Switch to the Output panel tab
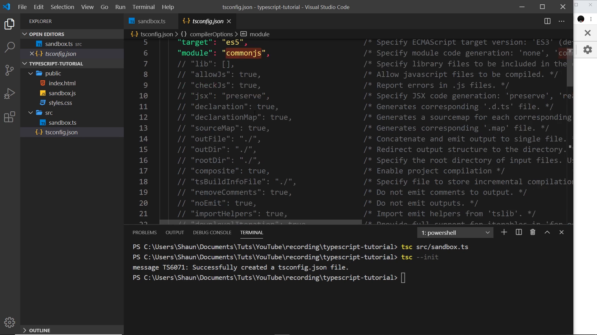597x335 pixels. click(x=175, y=232)
